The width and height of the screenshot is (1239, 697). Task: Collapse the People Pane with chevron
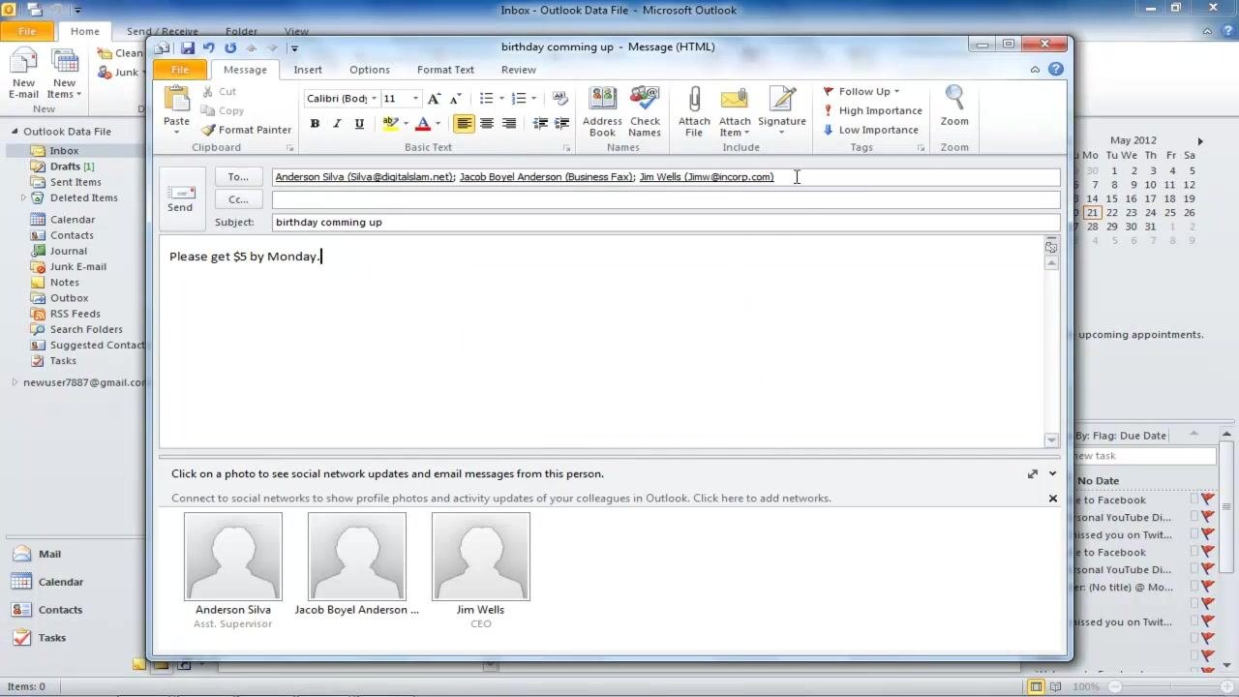coord(1053,474)
